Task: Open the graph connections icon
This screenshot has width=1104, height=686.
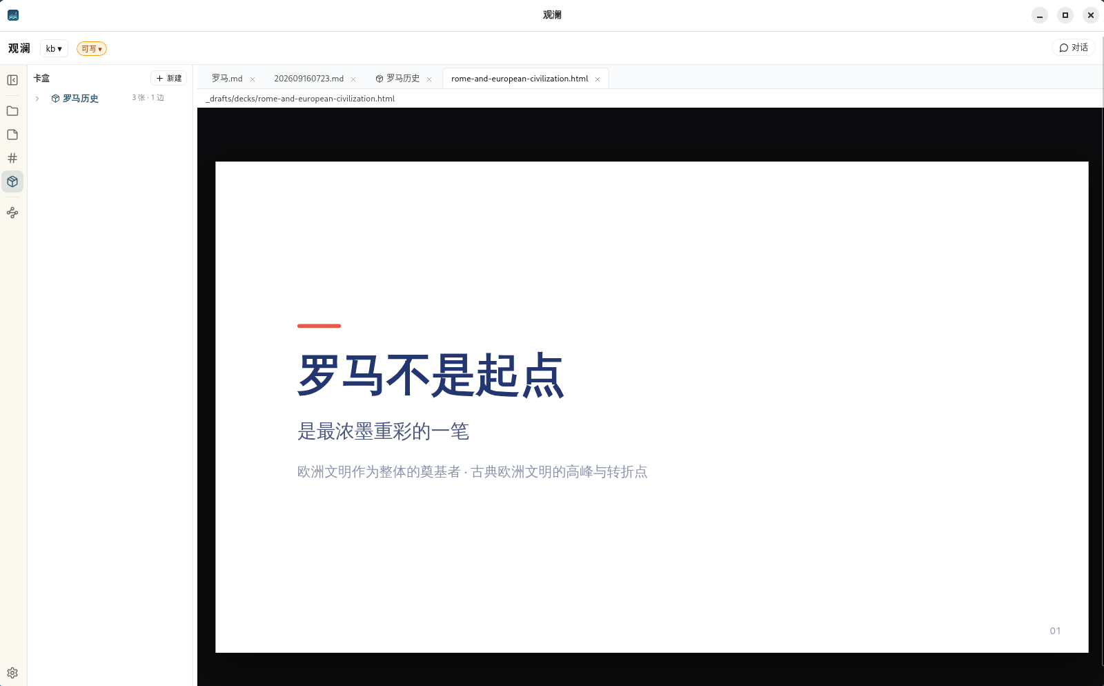Action: [x=12, y=213]
